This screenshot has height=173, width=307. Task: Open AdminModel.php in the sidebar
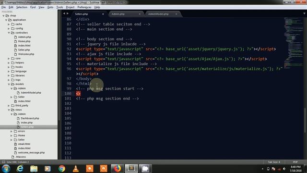pyautogui.click(x=31, y=93)
